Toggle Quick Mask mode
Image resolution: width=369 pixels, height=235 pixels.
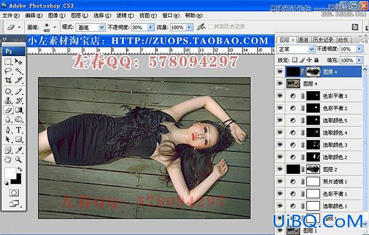click(x=14, y=193)
